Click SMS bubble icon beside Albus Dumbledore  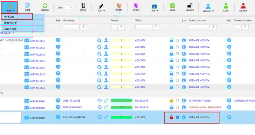click(58, 117)
